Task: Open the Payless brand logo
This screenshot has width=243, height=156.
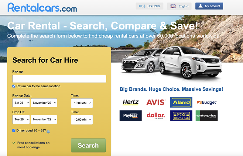Action: click(131, 116)
